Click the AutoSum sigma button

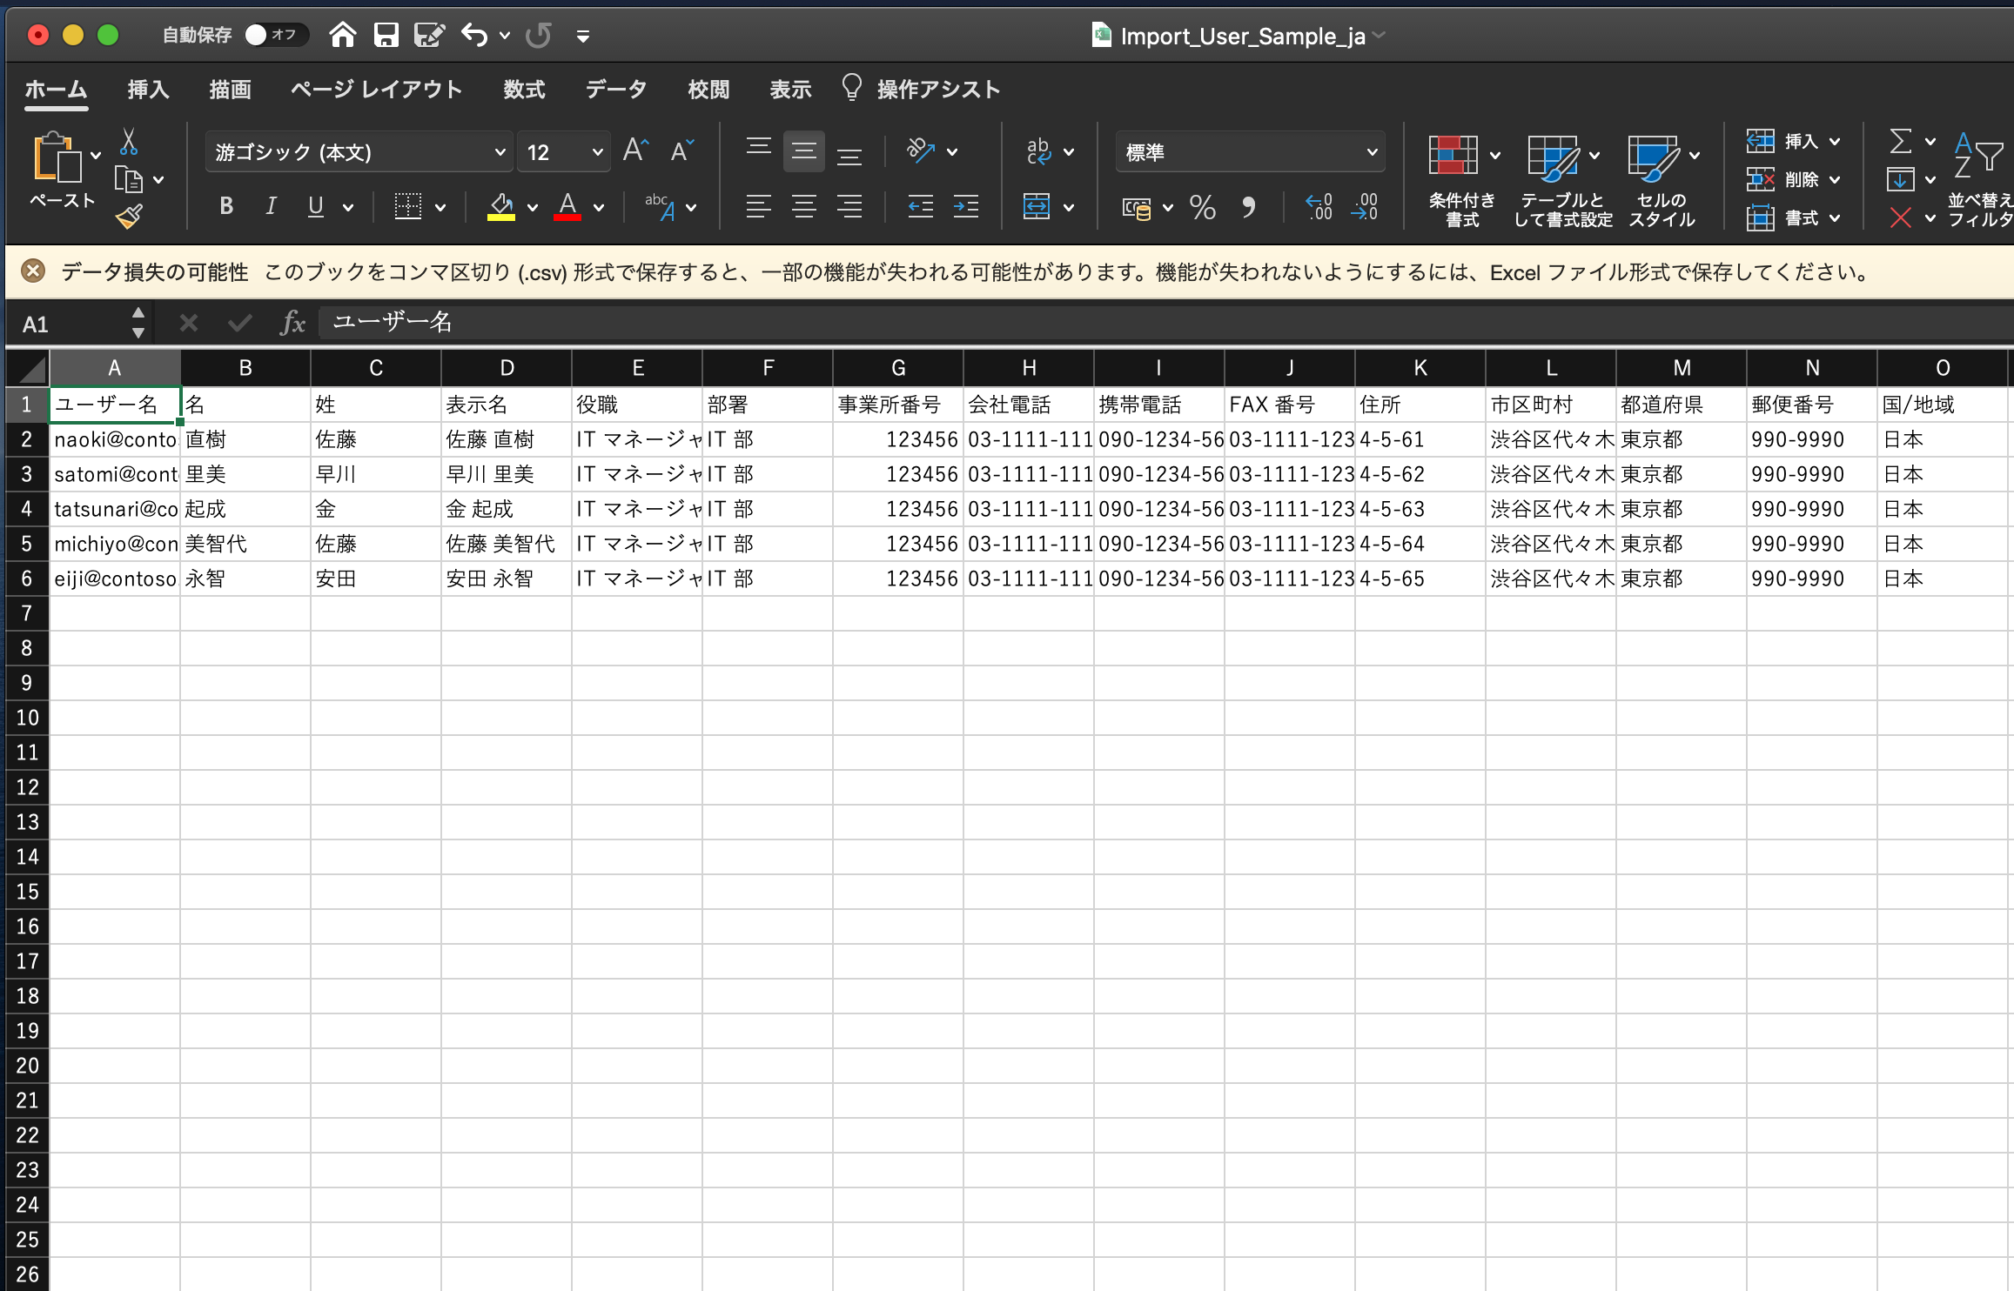(x=1901, y=141)
